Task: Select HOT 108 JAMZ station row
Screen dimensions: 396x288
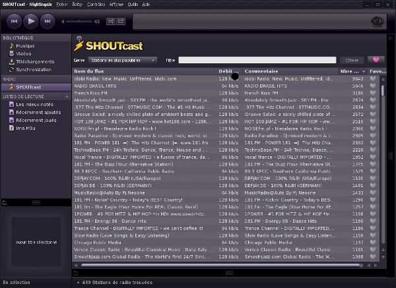Action: [226, 121]
